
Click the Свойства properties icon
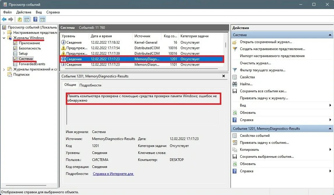tap(234, 77)
